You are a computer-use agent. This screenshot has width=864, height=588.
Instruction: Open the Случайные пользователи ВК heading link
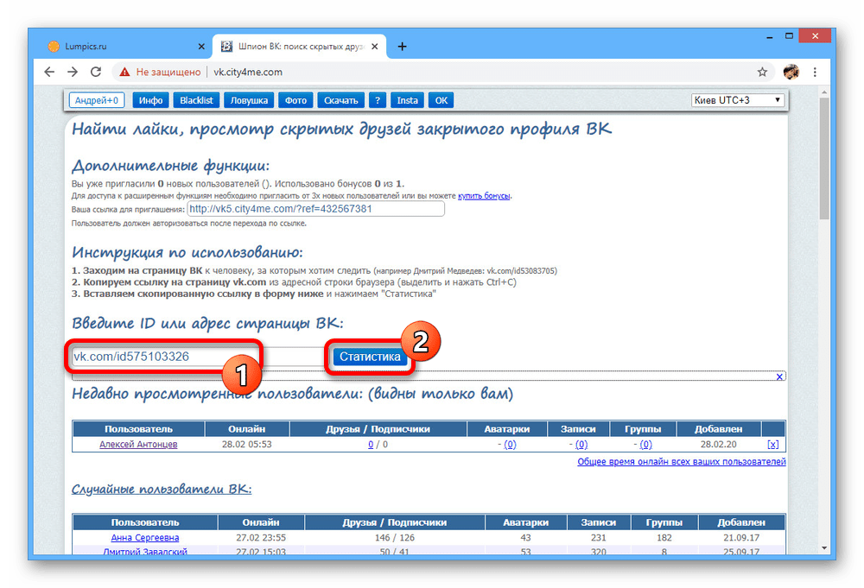tap(162, 489)
